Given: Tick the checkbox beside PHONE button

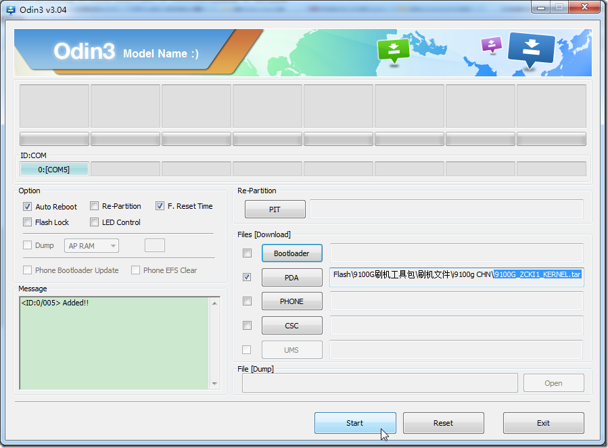Looking at the screenshot, I should (247, 301).
